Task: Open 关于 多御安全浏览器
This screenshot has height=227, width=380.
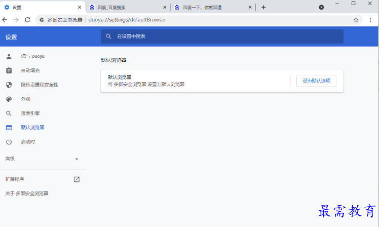Action: tap(27, 194)
